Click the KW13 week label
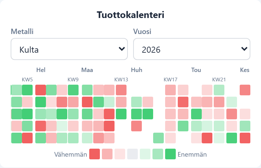Viewport: 261px width, 168px height. pyautogui.click(x=121, y=80)
